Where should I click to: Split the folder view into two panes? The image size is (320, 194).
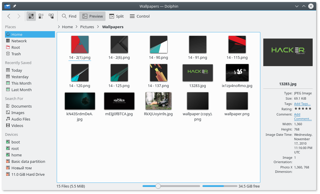[116, 16]
